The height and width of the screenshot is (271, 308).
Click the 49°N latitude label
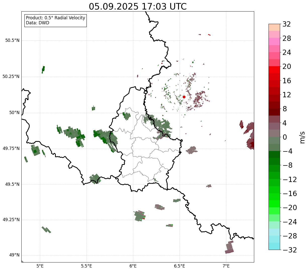pos(15,255)
